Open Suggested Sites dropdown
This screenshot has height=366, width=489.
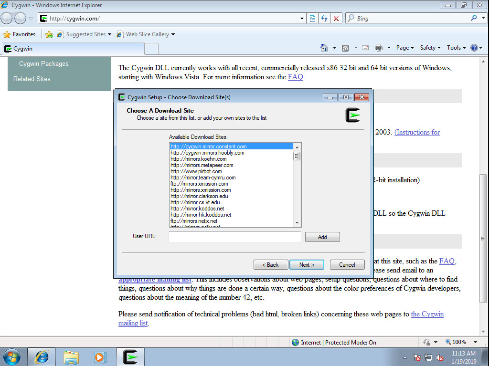click(x=85, y=34)
